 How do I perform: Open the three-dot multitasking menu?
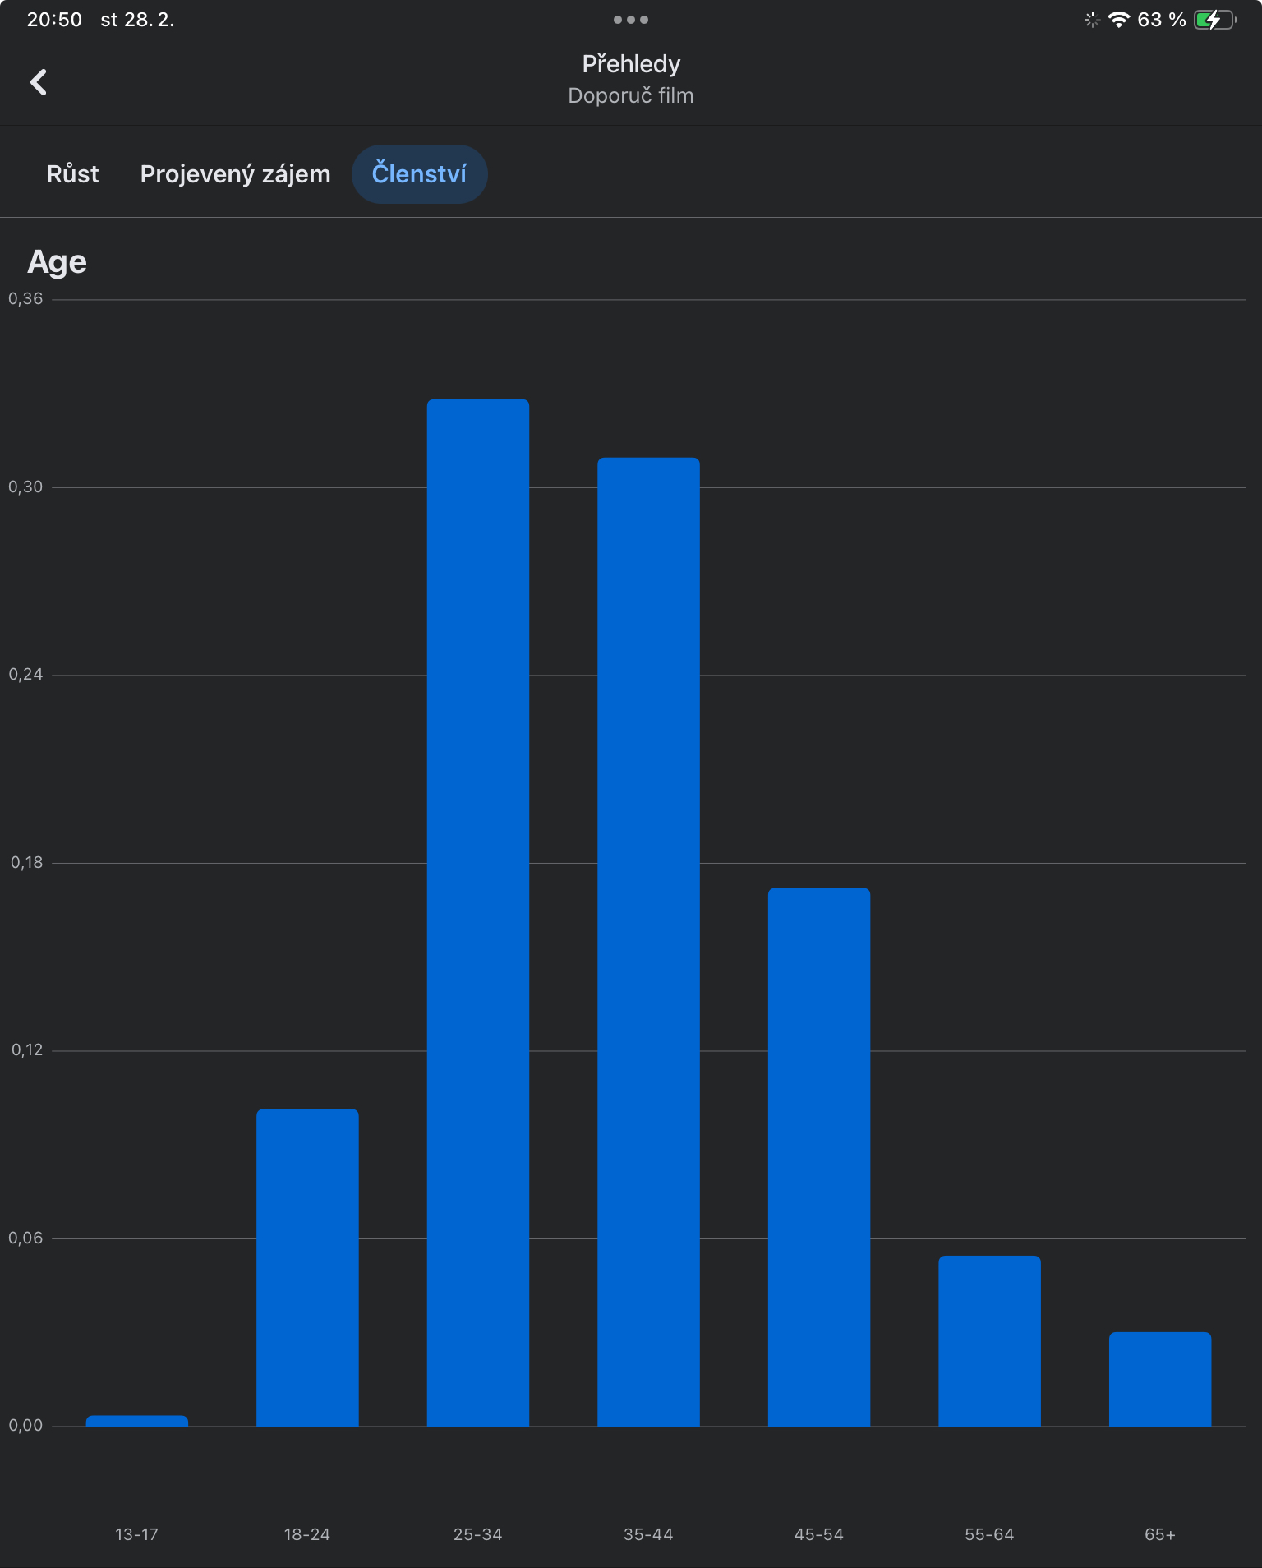point(631,20)
